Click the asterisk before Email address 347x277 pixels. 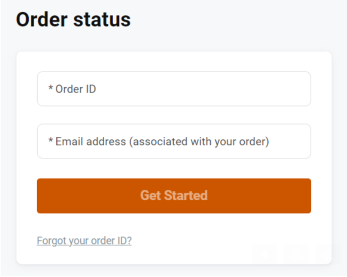coord(50,140)
